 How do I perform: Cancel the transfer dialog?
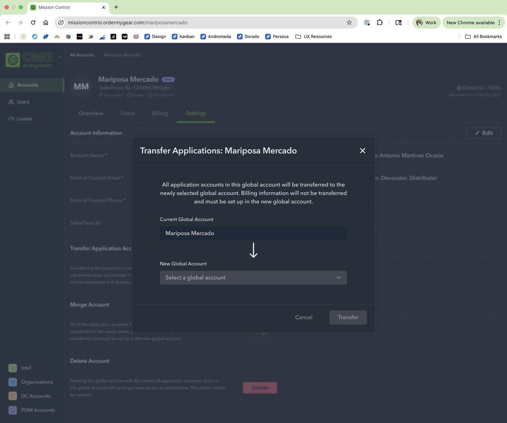coord(303,317)
